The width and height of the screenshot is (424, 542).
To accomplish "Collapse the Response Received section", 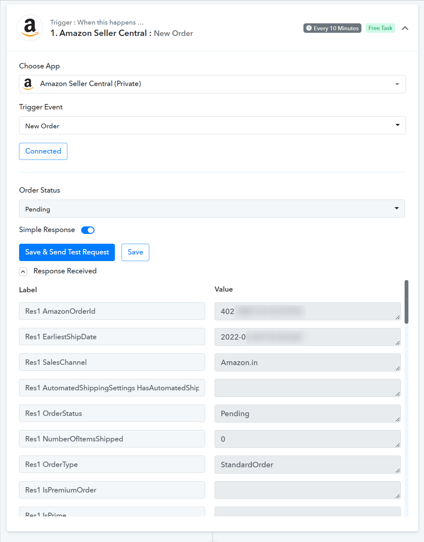I will click(x=23, y=271).
